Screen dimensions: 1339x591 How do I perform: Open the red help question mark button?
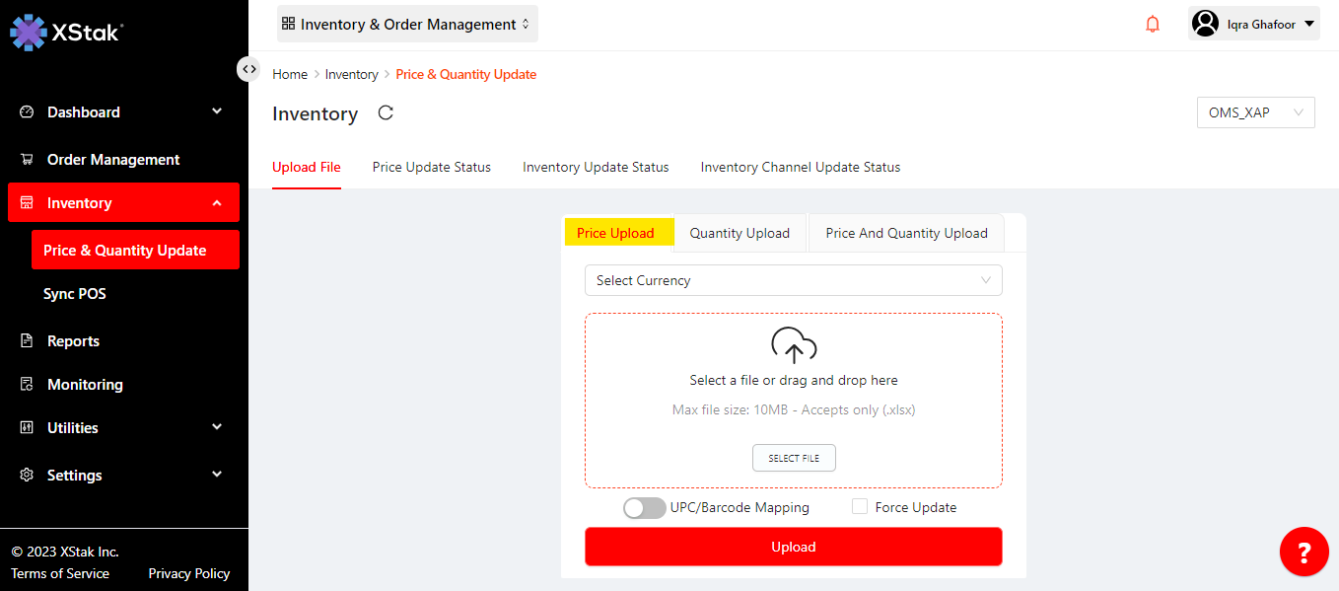click(1304, 553)
